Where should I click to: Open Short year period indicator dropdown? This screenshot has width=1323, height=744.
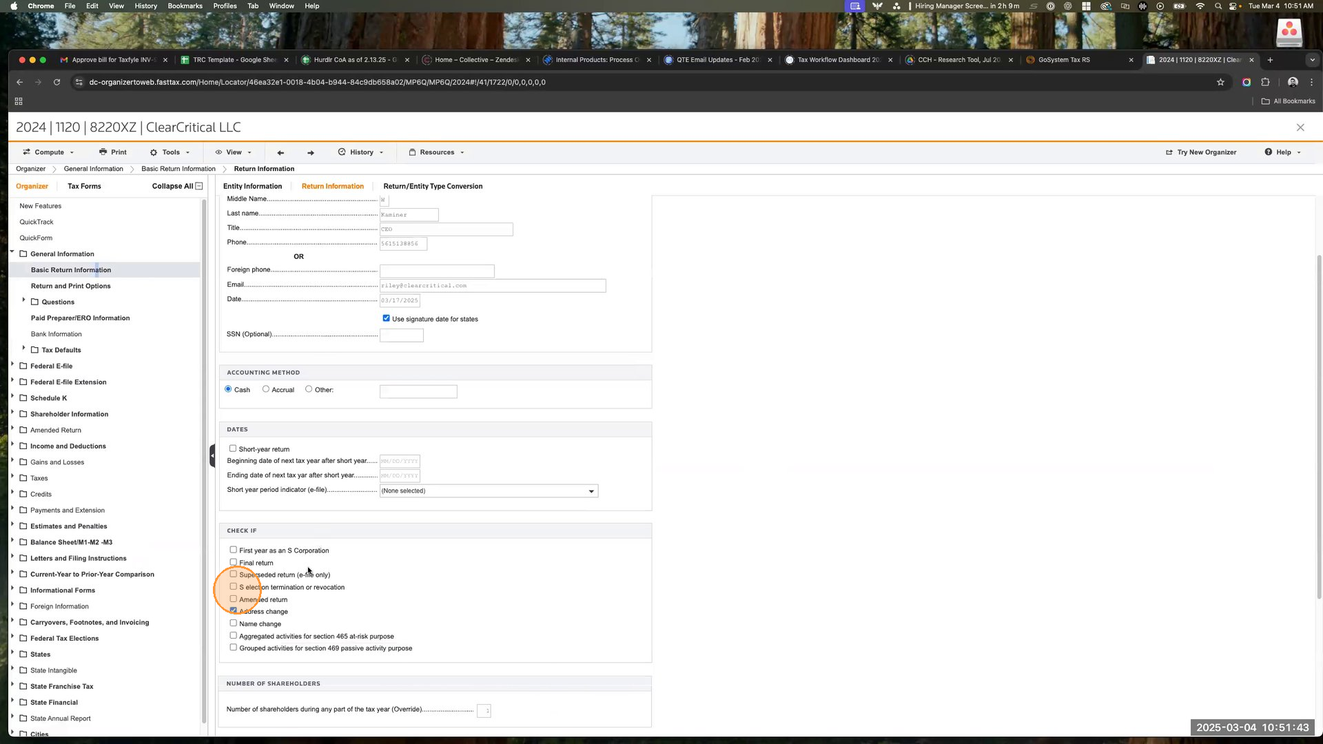489,490
